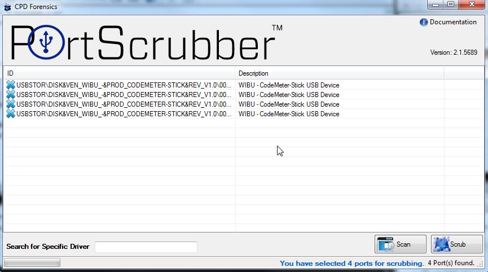The width and height of the screenshot is (488, 272).
Task: Click the '4 Port(s) found.' status text
Action: click(451, 263)
